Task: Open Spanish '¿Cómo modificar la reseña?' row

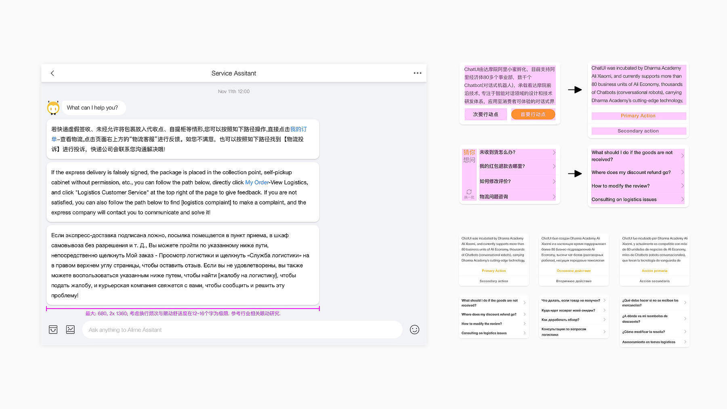Action: [655, 332]
